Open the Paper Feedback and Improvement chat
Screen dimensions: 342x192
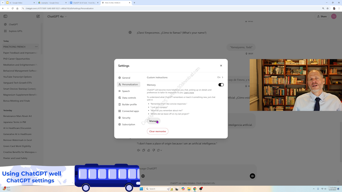(x=20, y=53)
